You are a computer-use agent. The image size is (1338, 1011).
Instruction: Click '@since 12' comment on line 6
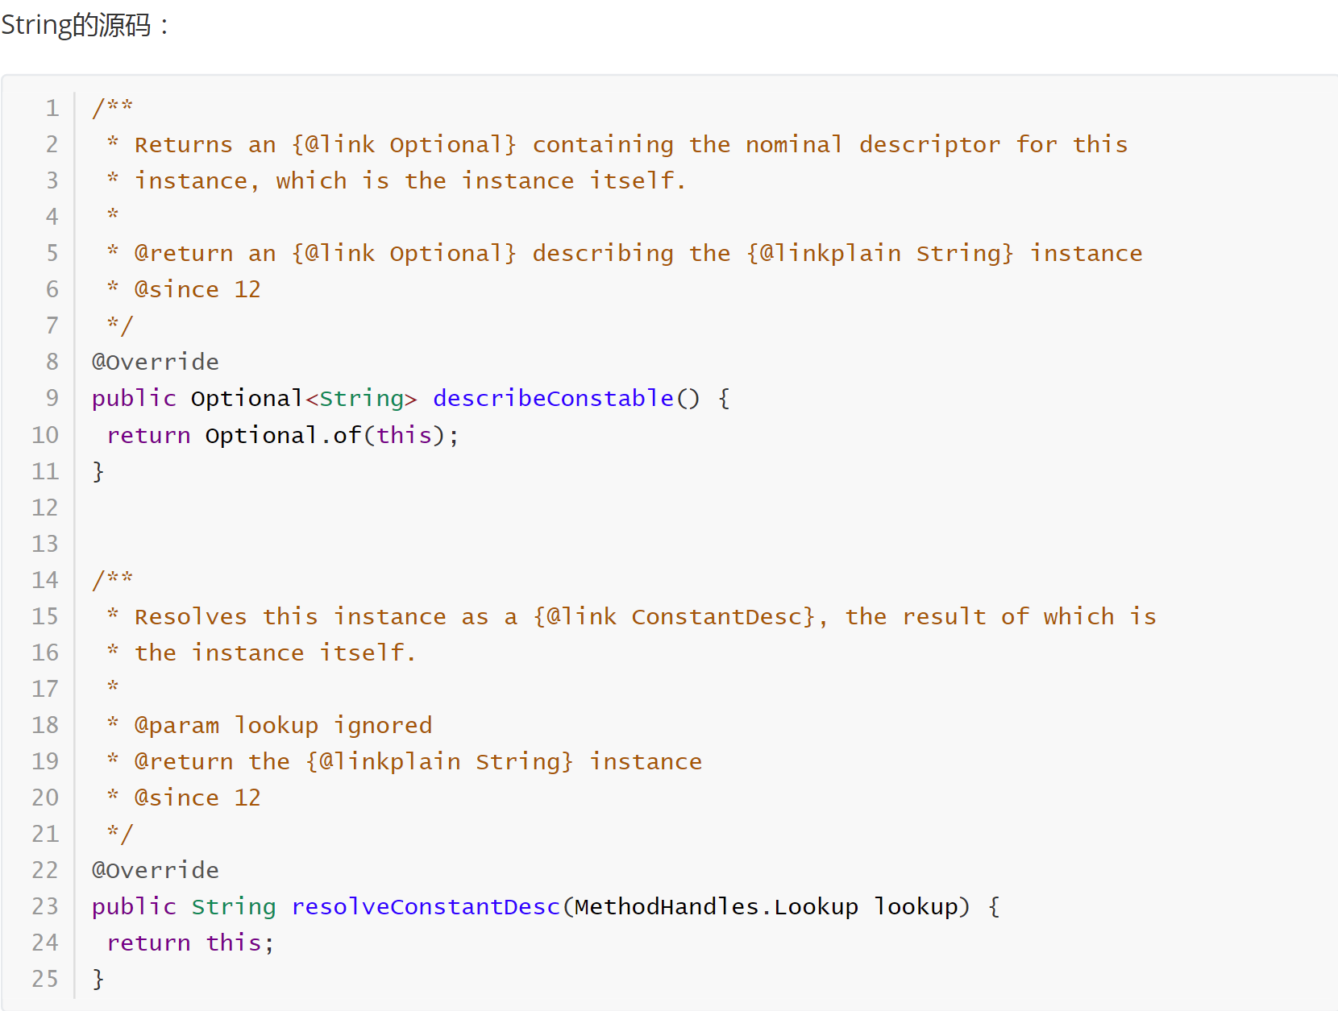[x=197, y=289]
